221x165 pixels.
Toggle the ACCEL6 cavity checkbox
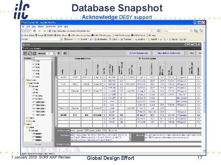pyautogui.click(x=34, y=96)
